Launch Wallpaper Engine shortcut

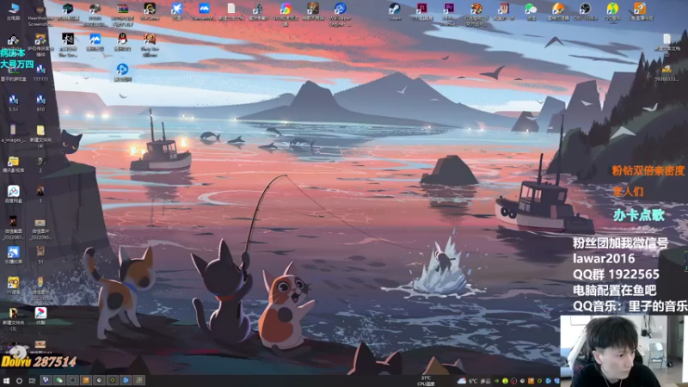pyautogui.click(x=340, y=13)
